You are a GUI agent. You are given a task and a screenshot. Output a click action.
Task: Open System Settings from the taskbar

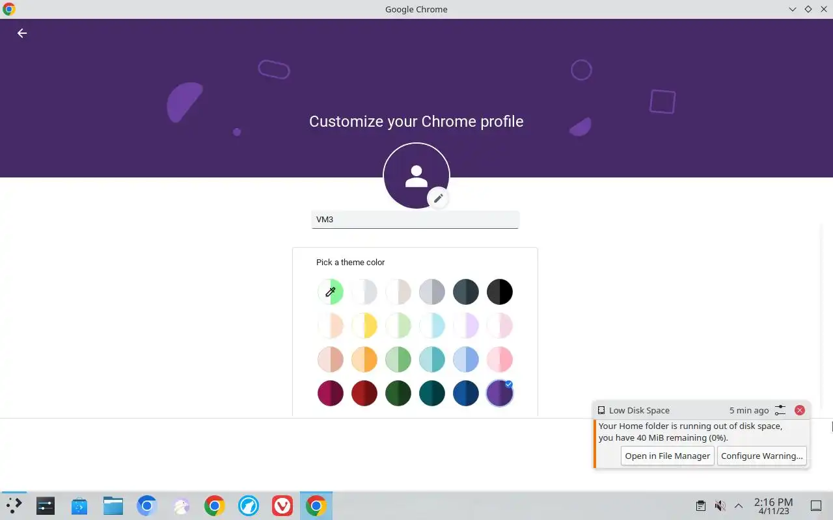point(46,506)
